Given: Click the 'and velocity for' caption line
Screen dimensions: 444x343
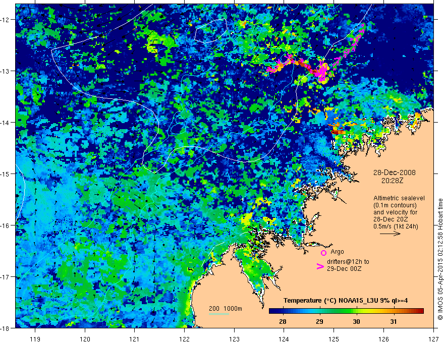Looking at the screenshot, I should click(395, 212).
